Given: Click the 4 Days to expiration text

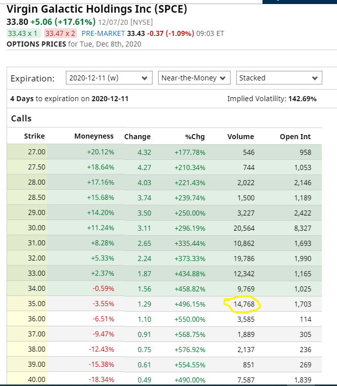Looking at the screenshot, I should [x=69, y=99].
